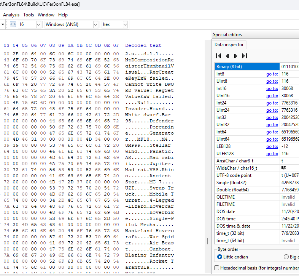Select the UTF-8 code point row

pyautogui.click(x=257, y=175)
